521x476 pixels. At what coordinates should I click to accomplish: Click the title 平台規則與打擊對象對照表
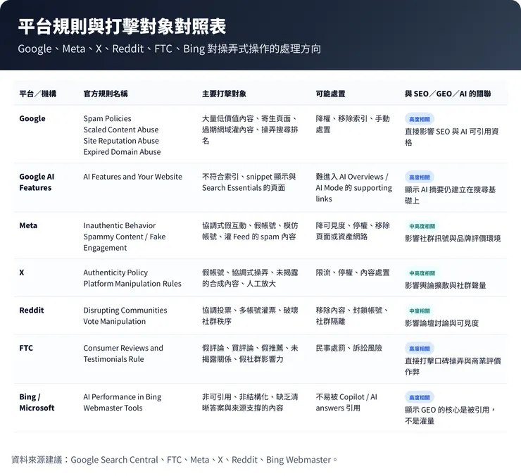tap(122, 27)
